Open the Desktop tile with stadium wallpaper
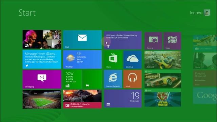Image resolution: width=217 pixels, height=122 pixels. (42, 99)
